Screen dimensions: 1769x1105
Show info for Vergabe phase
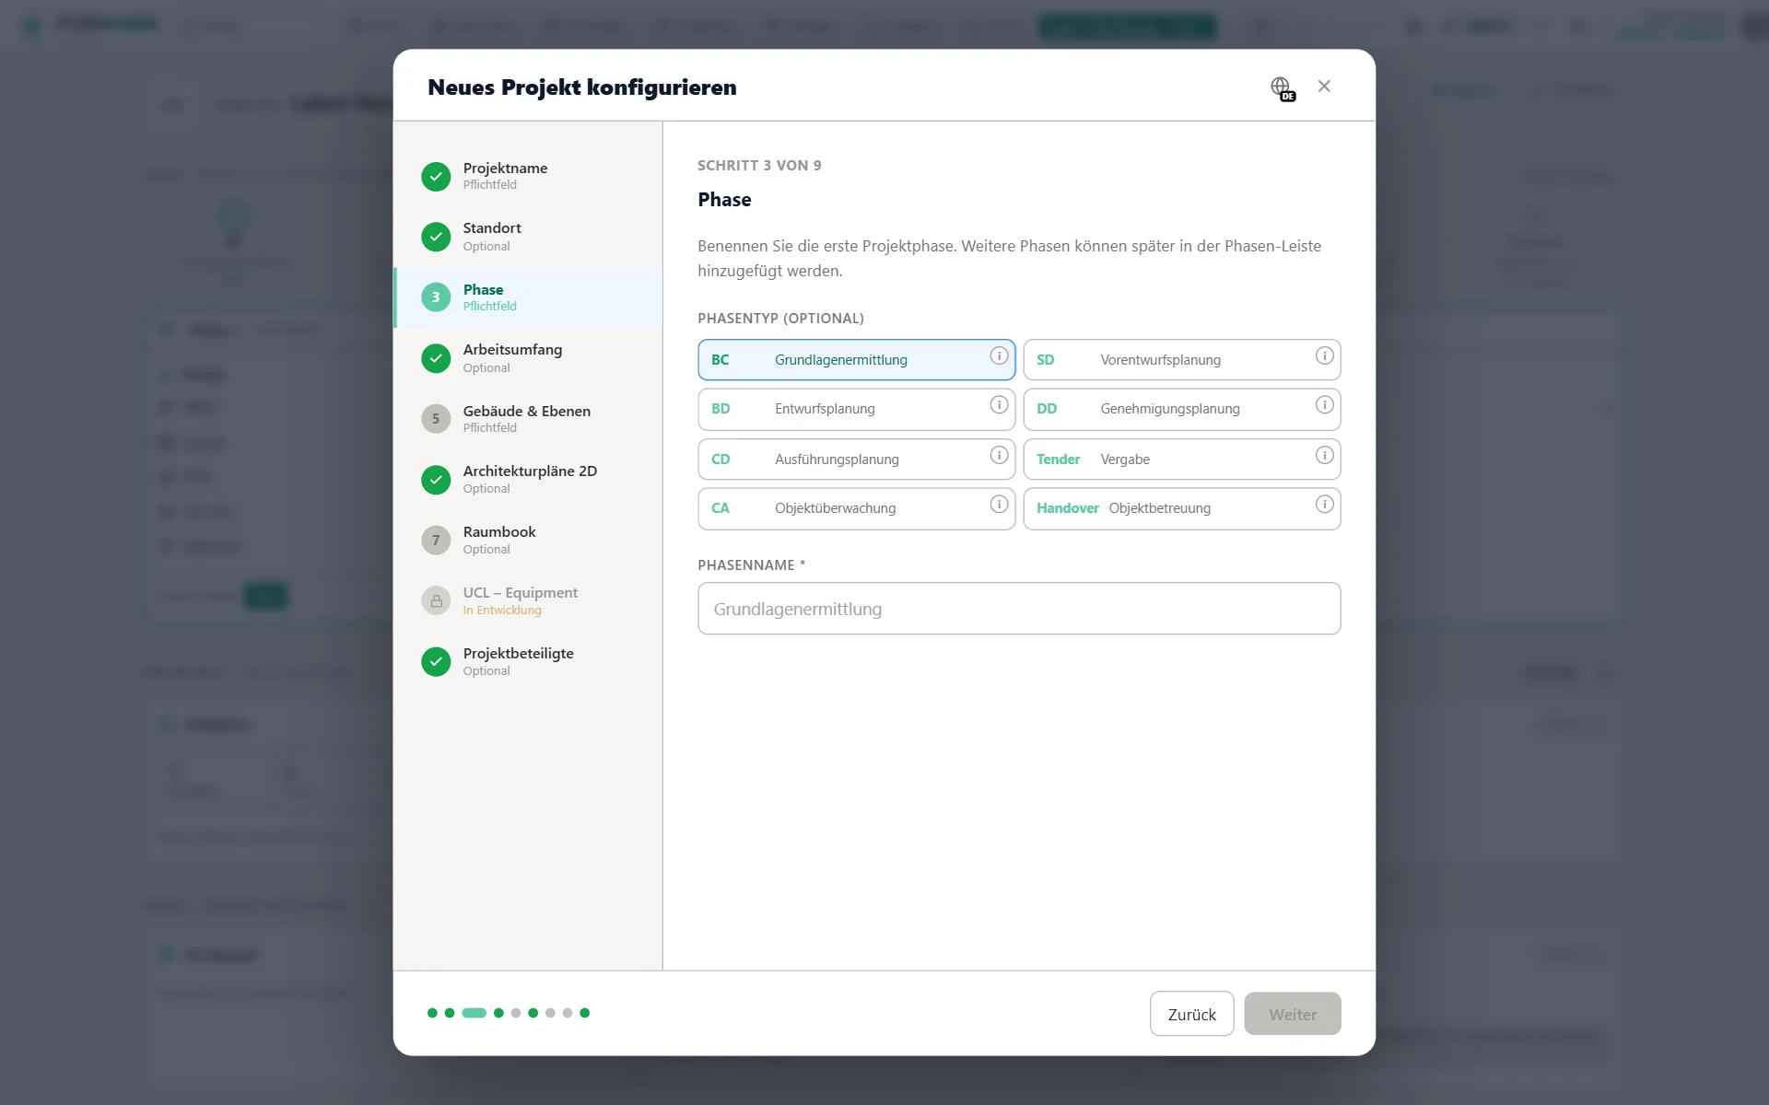[x=1324, y=455]
